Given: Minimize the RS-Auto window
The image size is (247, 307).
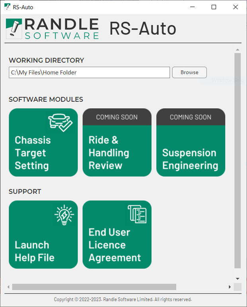Looking at the screenshot, I should (x=193, y=7).
